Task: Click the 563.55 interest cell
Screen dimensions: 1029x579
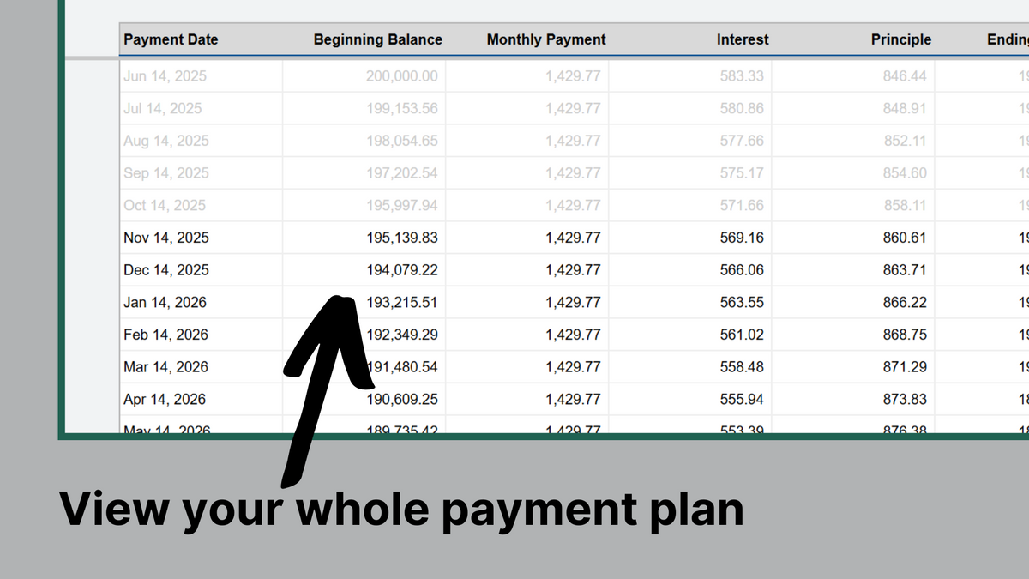Action: pos(690,303)
